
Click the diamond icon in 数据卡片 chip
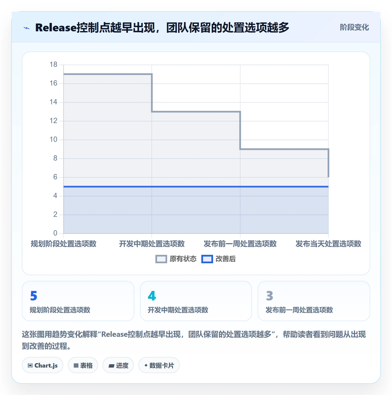point(146,365)
